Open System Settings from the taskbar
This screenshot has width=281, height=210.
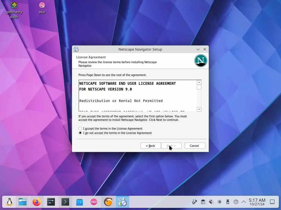pos(51,202)
